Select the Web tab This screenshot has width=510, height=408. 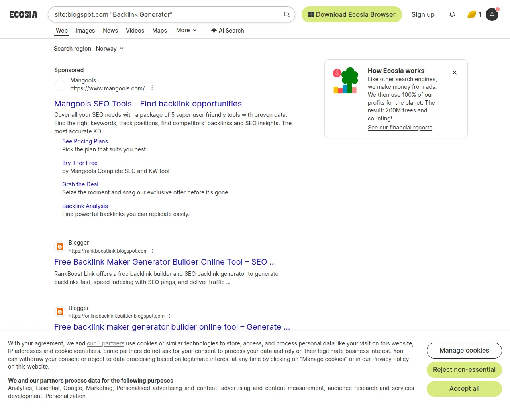pyautogui.click(x=62, y=31)
